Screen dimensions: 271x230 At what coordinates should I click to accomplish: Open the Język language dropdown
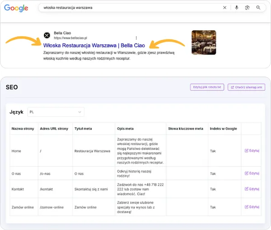pos(56,112)
